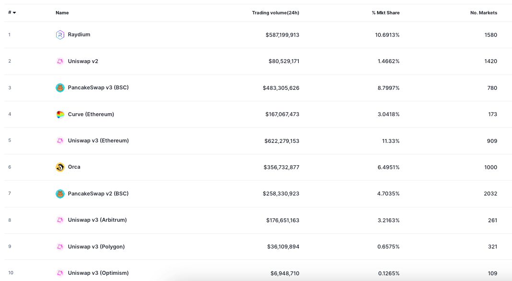Select Orca volume $356,732,877

[x=281, y=167]
